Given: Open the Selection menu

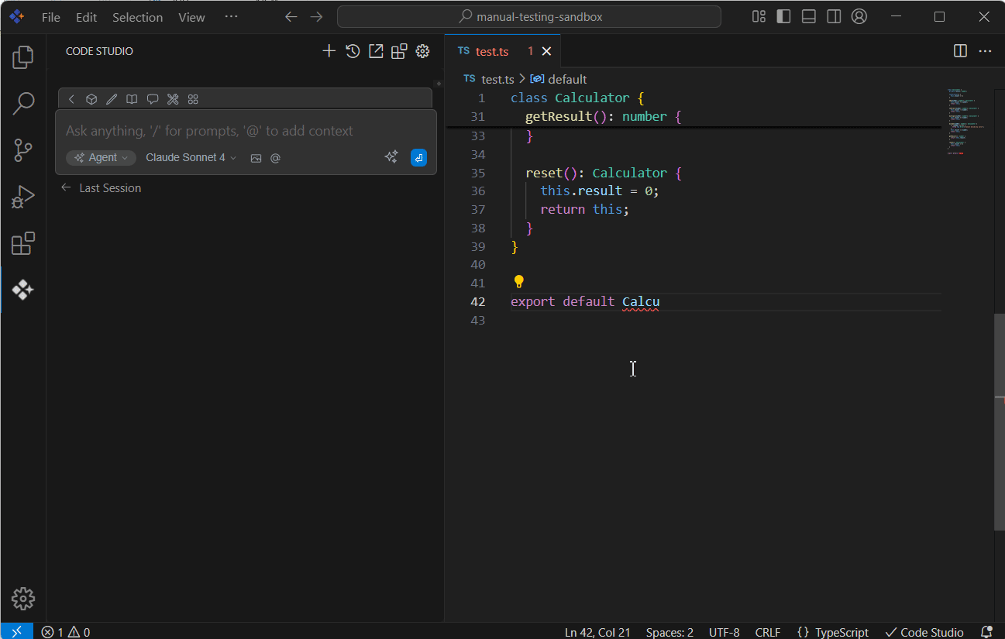Looking at the screenshot, I should (x=137, y=17).
